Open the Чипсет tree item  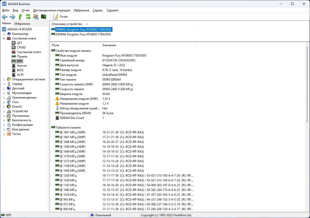click(22, 66)
